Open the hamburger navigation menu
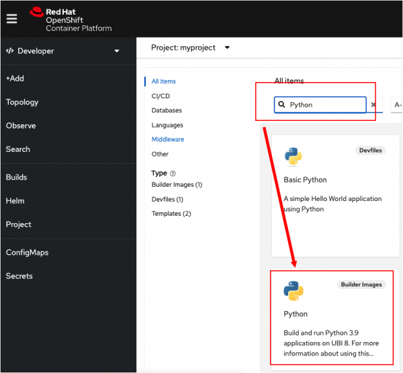The width and height of the screenshot is (403, 373). pos(11,18)
